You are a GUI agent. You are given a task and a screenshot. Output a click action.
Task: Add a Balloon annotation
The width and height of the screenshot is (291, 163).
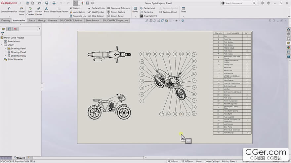(x=75, y=8)
